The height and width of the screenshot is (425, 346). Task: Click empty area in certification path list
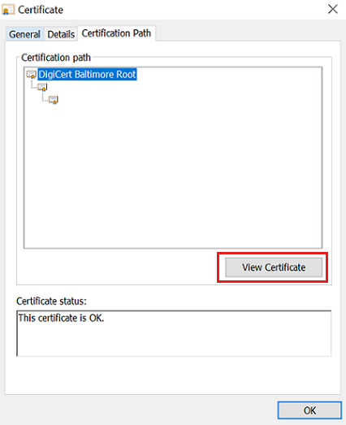tap(174, 173)
